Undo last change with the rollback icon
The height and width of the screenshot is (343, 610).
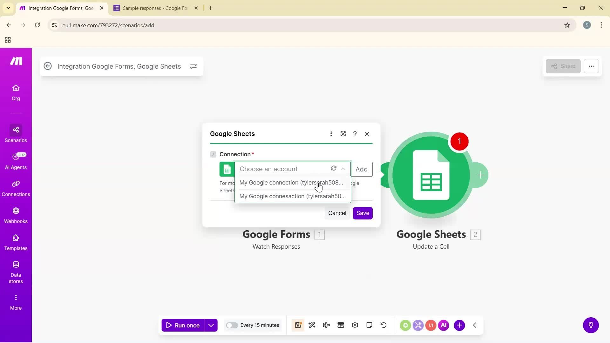click(x=383, y=325)
